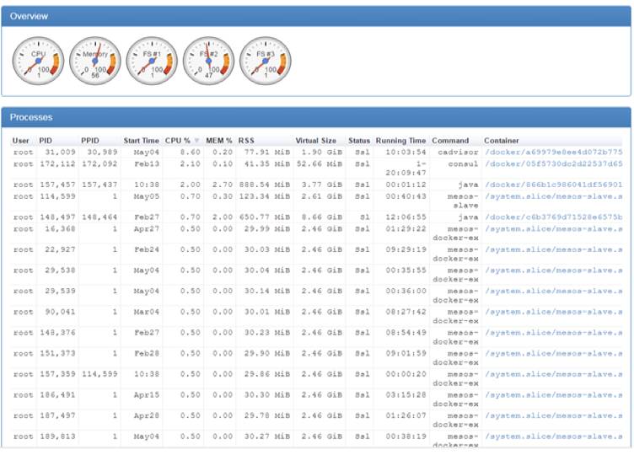Select virtual size 52.66 MiB
Screen dimensions: 634x455
click(320, 164)
